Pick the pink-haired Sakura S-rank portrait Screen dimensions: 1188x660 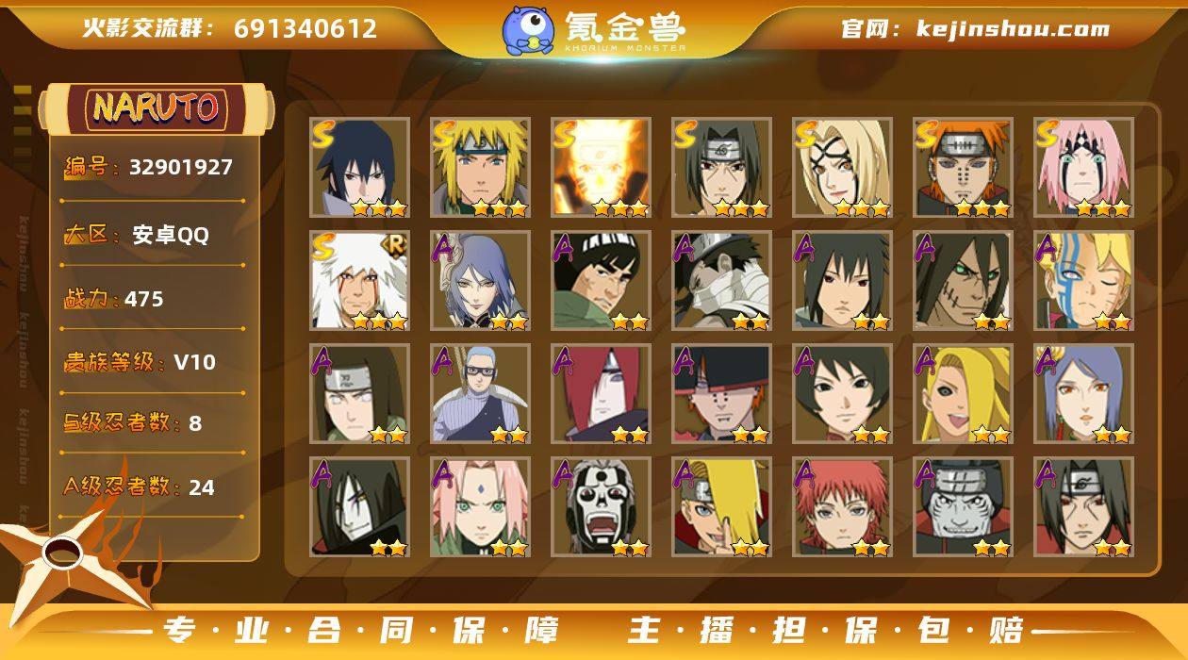(1083, 168)
